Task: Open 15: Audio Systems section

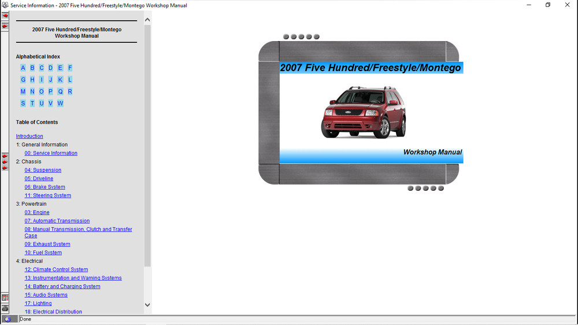Action: [x=46, y=295]
